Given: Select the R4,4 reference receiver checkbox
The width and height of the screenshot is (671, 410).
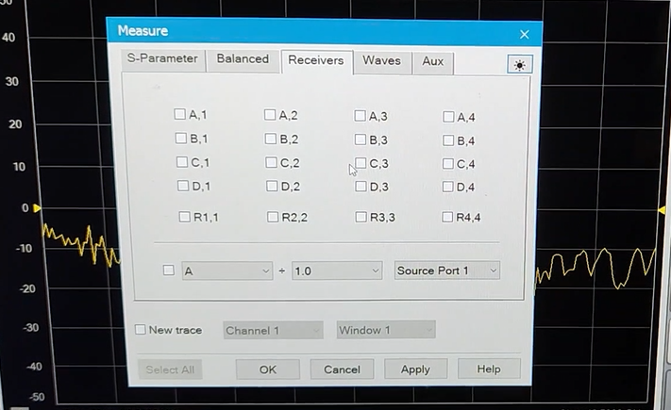Looking at the screenshot, I should (447, 217).
